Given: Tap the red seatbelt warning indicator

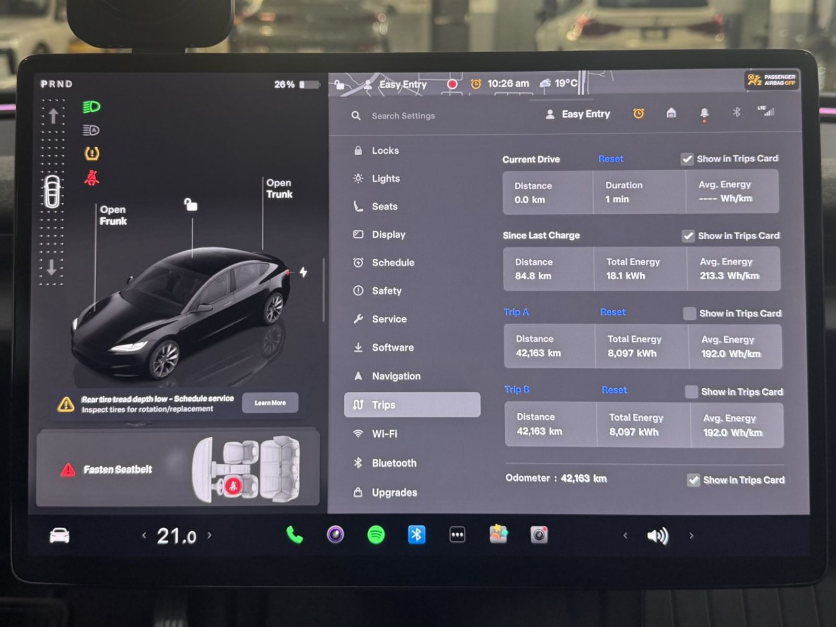Looking at the screenshot, I should [x=92, y=178].
